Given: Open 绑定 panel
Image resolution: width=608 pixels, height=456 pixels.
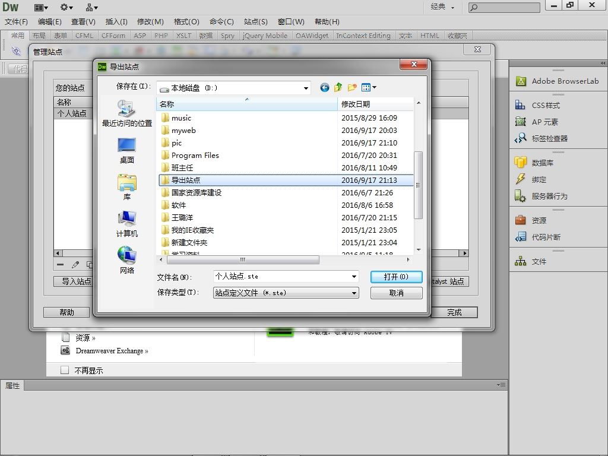Looking at the screenshot, I should coord(530,179).
